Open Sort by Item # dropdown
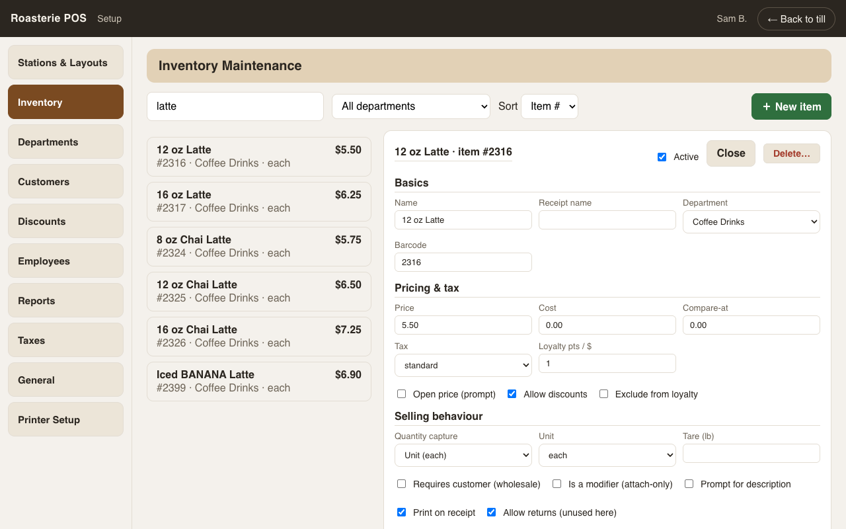The height and width of the screenshot is (529, 846). (x=549, y=106)
